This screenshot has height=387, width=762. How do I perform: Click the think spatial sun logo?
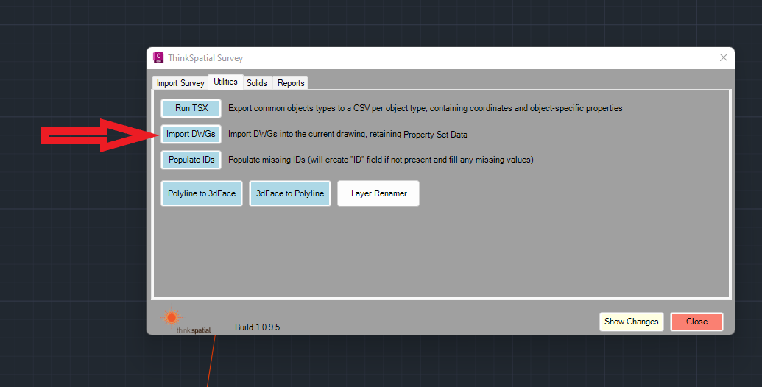(x=172, y=318)
